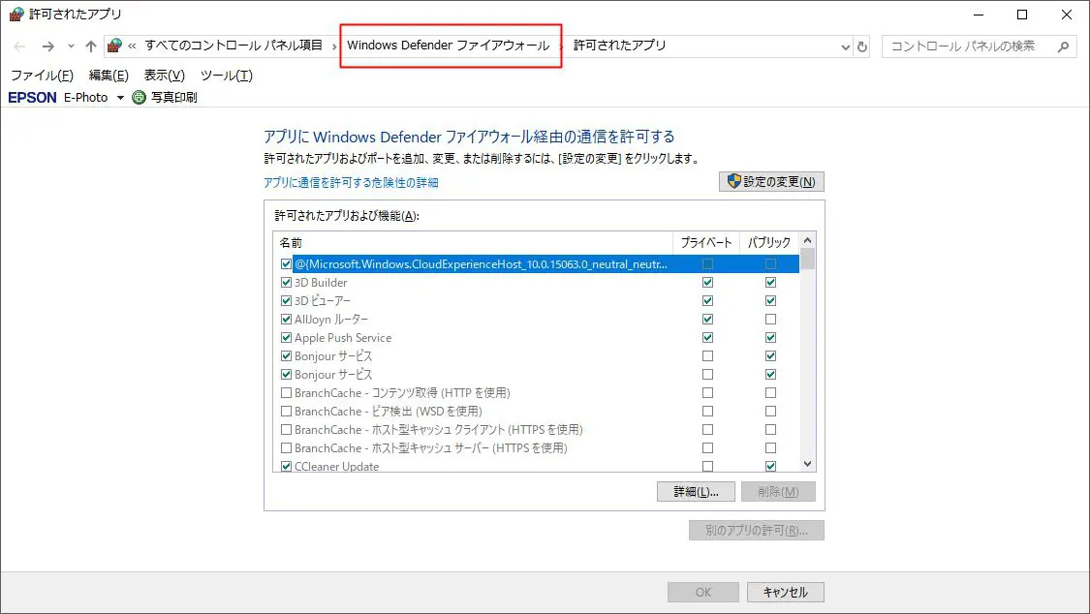Open the E-Photo dropdown arrow
The image size is (1090, 614).
120,98
